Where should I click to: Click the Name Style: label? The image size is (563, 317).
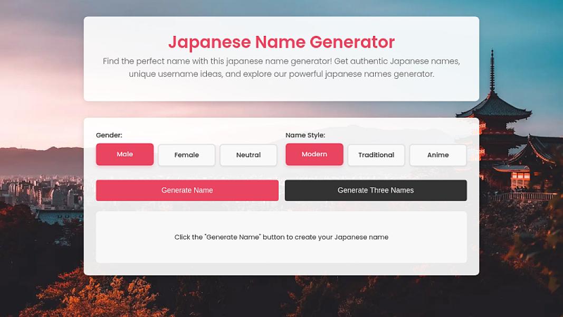tap(306, 135)
